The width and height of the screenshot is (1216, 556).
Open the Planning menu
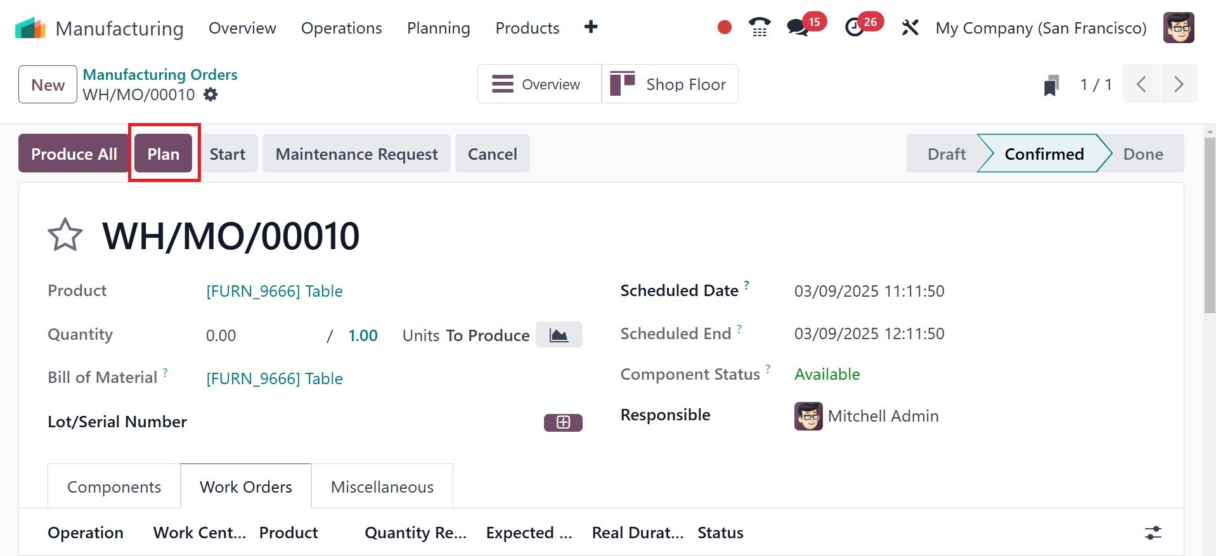tap(439, 29)
